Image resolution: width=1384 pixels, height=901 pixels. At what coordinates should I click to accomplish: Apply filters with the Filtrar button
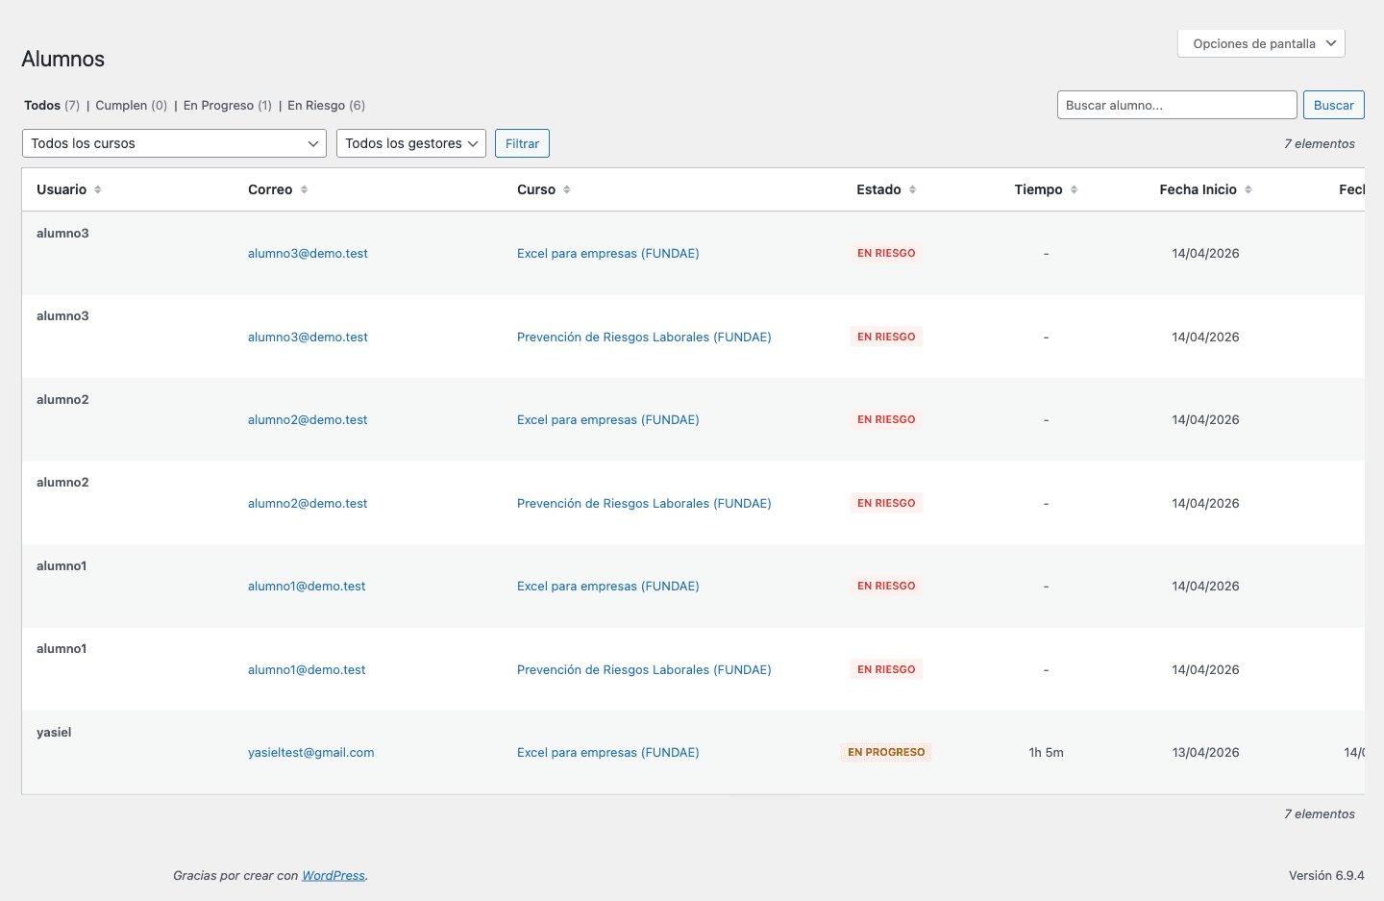pyautogui.click(x=522, y=142)
